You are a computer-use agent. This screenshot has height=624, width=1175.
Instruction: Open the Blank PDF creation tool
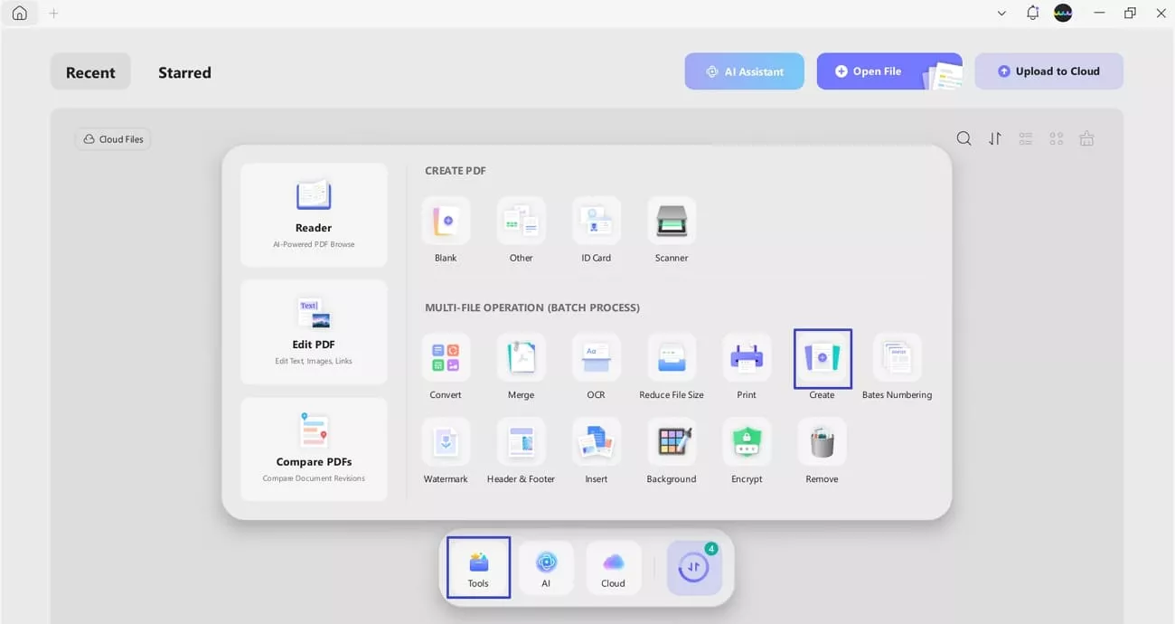coord(446,221)
